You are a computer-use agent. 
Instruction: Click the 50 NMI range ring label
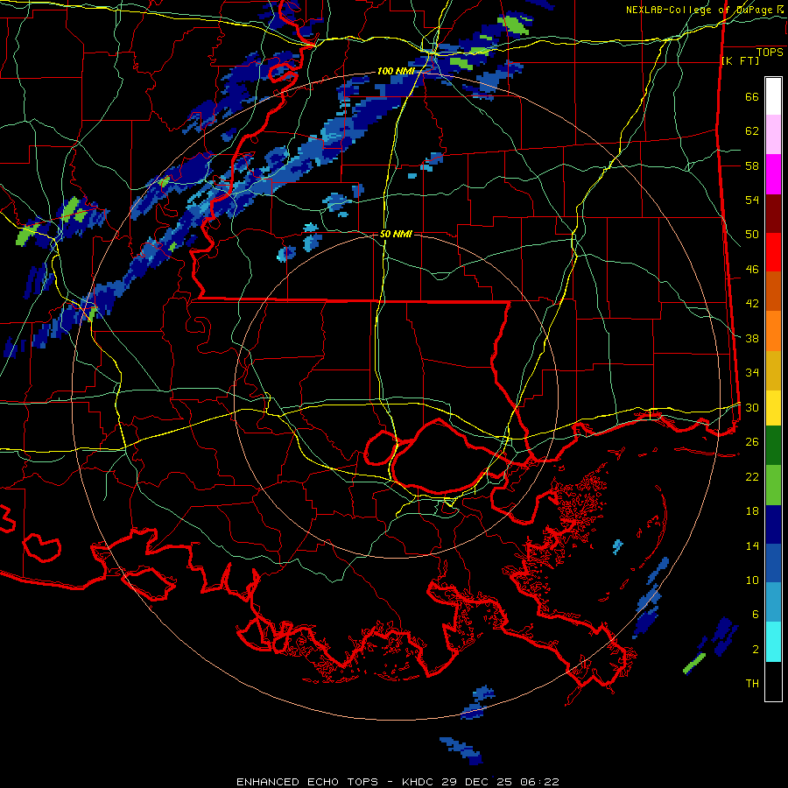click(396, 234)
